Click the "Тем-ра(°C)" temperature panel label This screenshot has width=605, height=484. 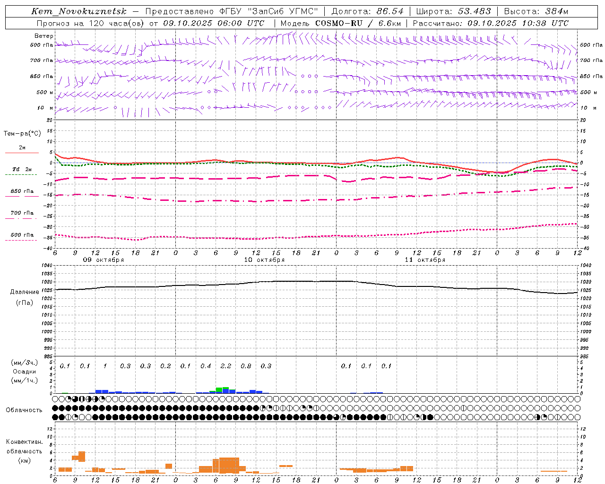22,134
